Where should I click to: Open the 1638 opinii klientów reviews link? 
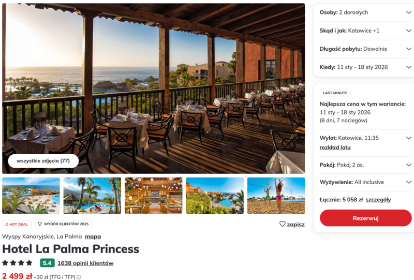point(85,263)
